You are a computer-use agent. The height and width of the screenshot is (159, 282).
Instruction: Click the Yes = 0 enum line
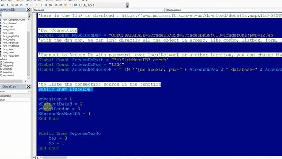tap(58, 138)
